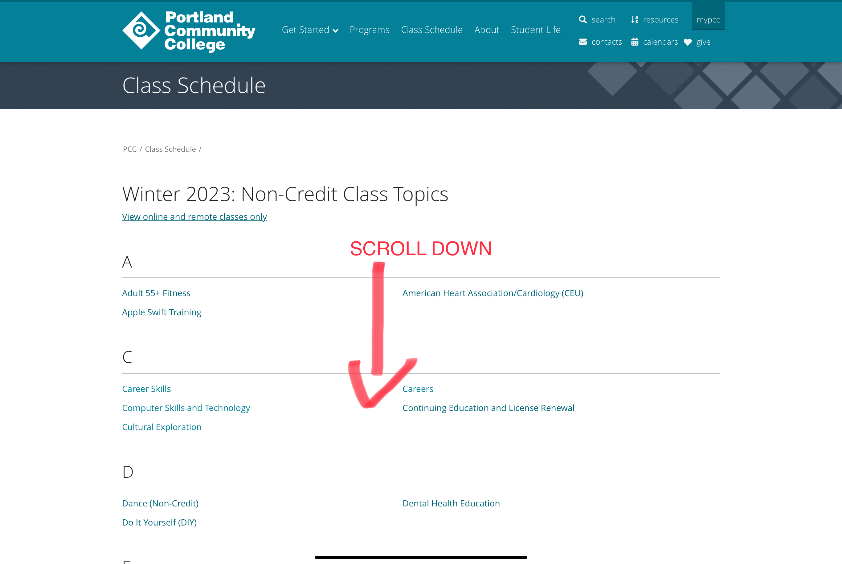Open Dental Health Education topic
842x564 pixels.
[x=451, y=503]
